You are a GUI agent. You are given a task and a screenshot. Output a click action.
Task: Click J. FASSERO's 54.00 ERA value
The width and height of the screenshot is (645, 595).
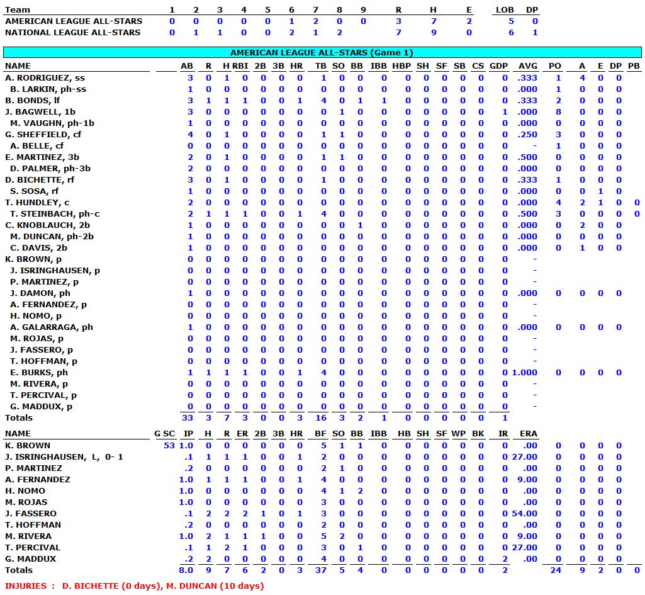coord(525,514)
